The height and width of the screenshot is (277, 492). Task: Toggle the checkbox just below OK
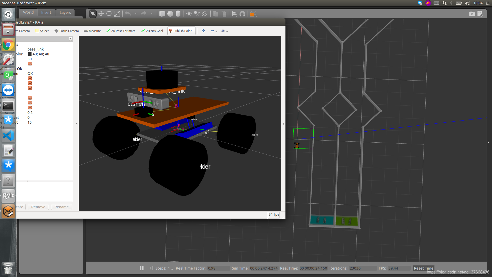[30, 78]
